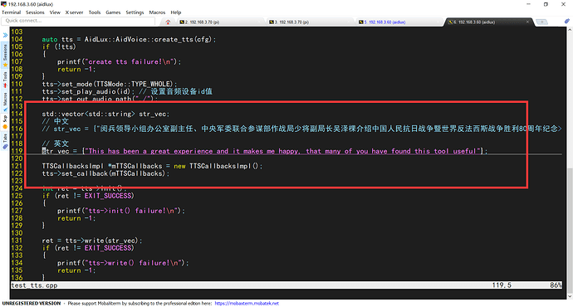573x307 pixels.
Task: Open the Games menu
Action: click(113, 12)
